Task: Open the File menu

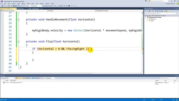Action: 1,4
